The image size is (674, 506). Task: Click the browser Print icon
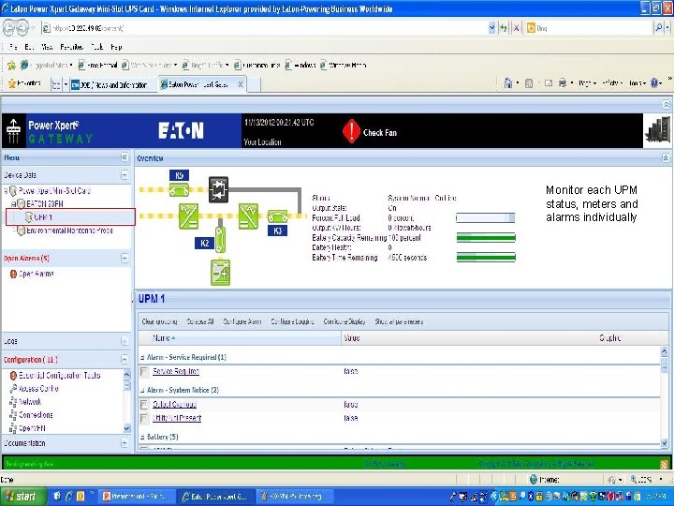[x=563, y=83]
